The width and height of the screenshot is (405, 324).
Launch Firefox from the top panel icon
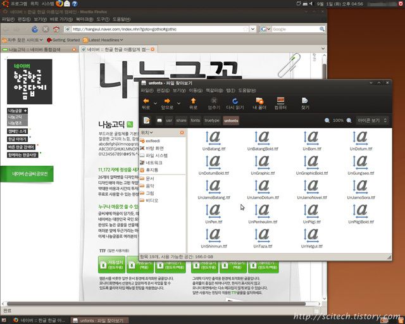(59, 3)
